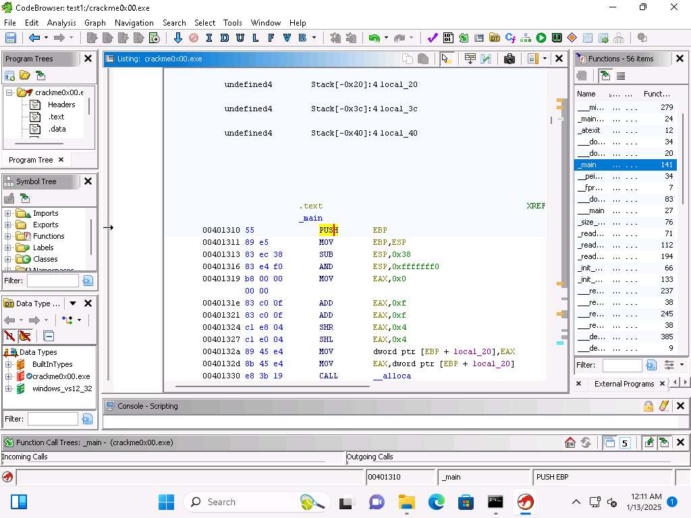
Task: Click the Listing vertical scrollbar thumb
Action: [551, 120]
